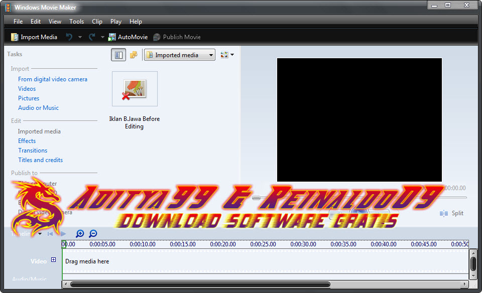
Task: Import From digital video camera
Action: [53, 79]
